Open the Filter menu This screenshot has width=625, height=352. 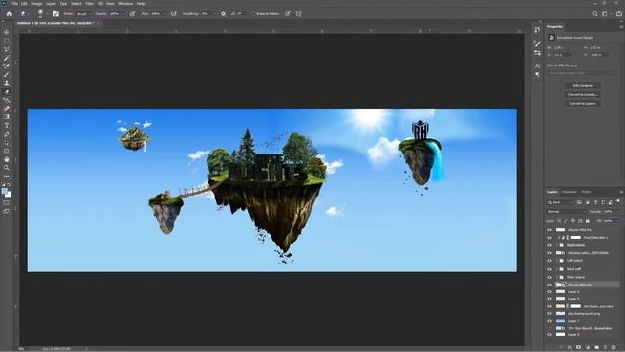point(89,4)
